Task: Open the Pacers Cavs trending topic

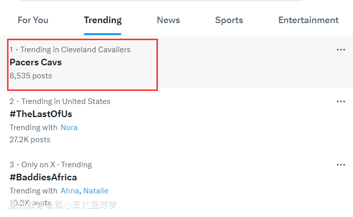Action: click(36, 62)
